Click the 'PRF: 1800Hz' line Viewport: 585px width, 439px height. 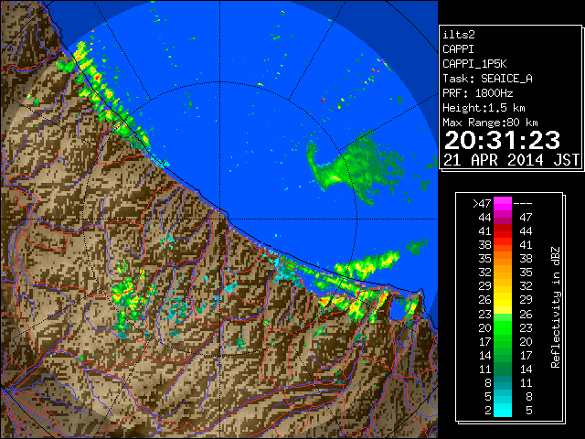pos(477,93)
